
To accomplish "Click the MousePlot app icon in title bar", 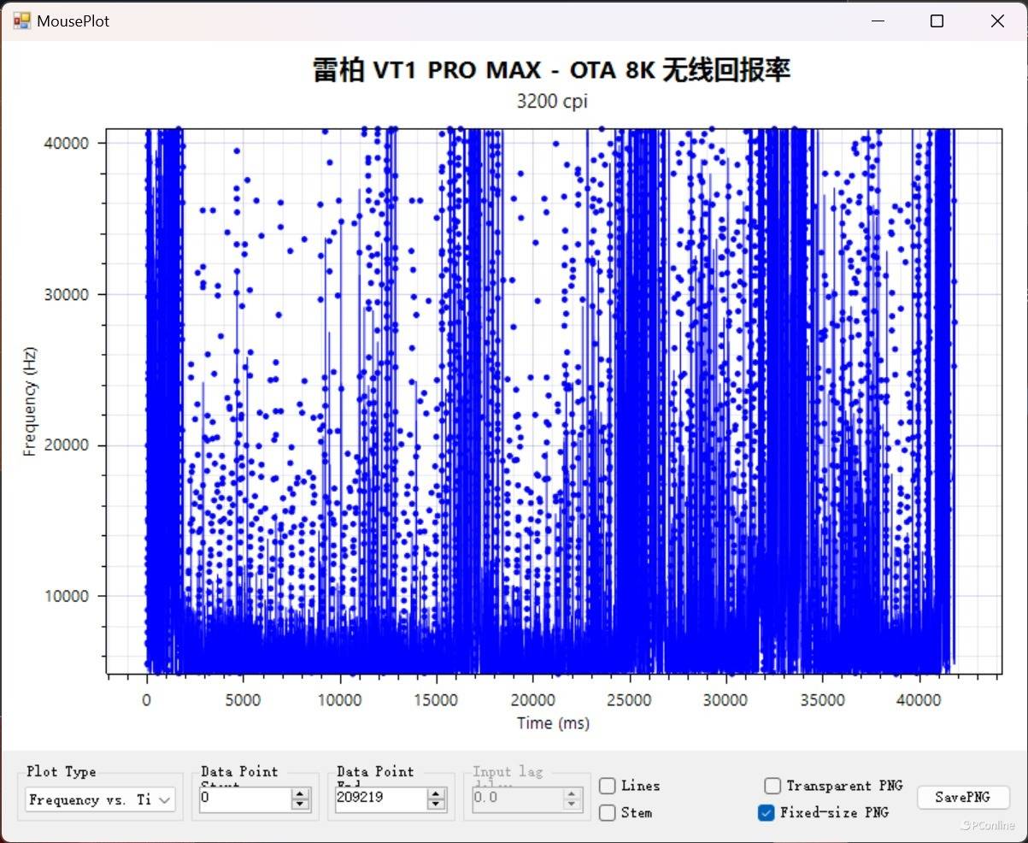I will coord(21,21).
